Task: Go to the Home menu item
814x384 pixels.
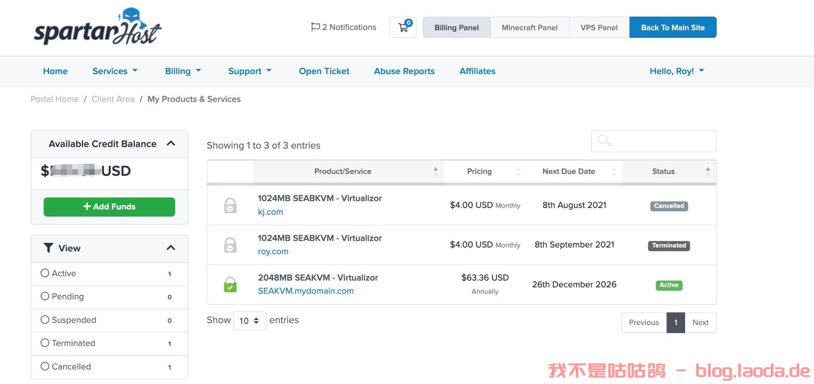Action: pos(55,71)
